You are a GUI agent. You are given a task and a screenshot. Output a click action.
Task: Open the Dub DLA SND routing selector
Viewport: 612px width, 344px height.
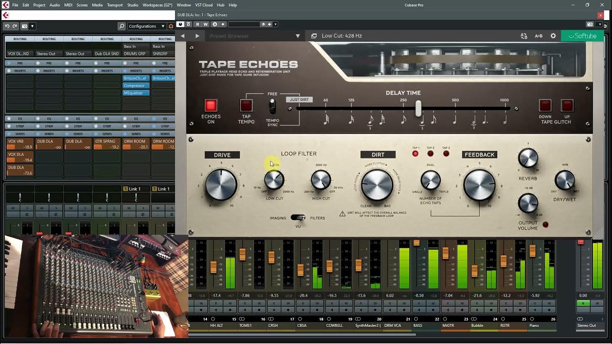[107, 54]
